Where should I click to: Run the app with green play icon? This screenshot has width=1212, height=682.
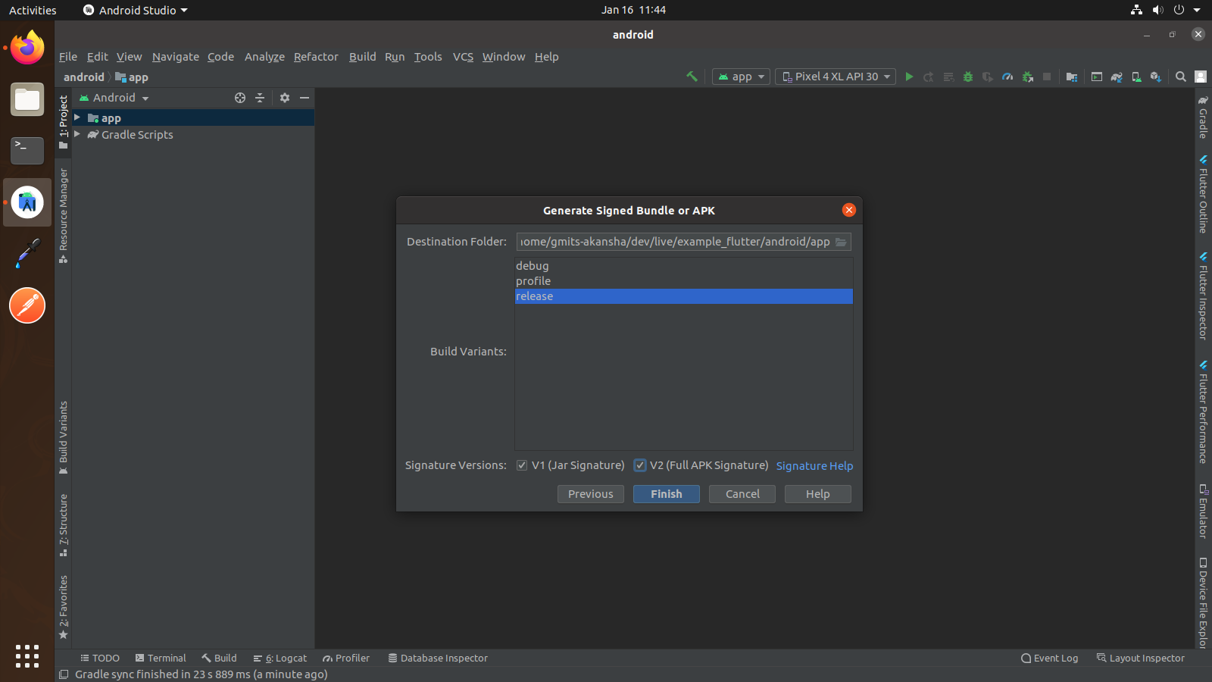point(909,77)
